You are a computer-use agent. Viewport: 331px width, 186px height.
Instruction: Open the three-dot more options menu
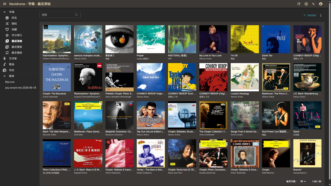pyautogui.click(x=321, y=16)
